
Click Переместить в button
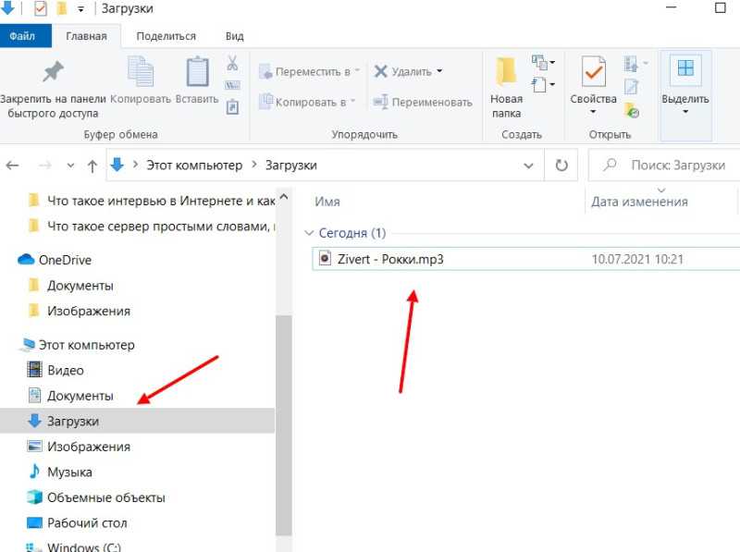309,72
